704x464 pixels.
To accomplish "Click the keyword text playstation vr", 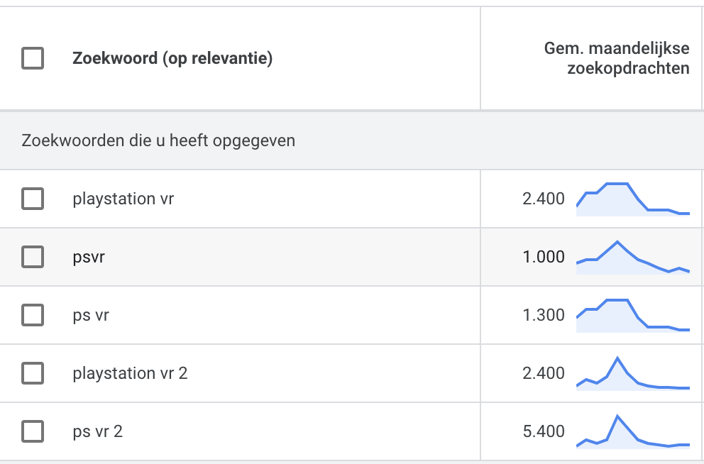I will click(123, 199).
